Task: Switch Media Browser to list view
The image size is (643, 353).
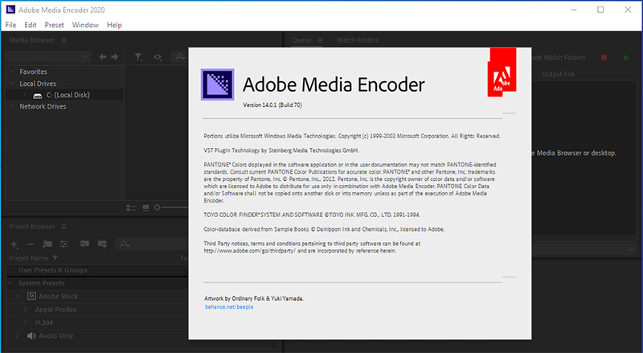Action: coord(131,208)
